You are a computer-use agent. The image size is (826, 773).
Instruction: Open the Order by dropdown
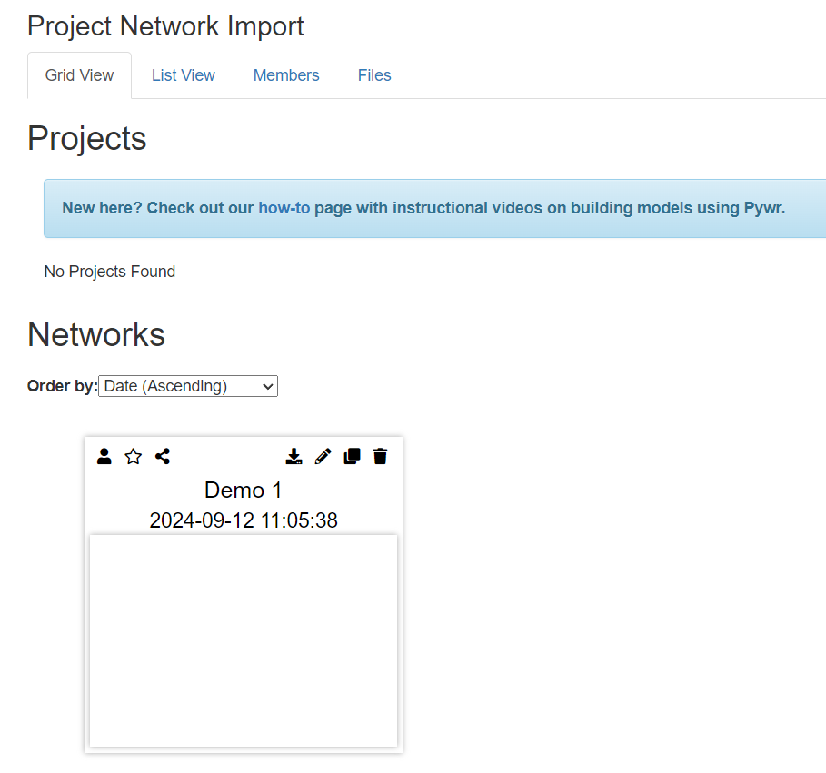click(187, 386)
